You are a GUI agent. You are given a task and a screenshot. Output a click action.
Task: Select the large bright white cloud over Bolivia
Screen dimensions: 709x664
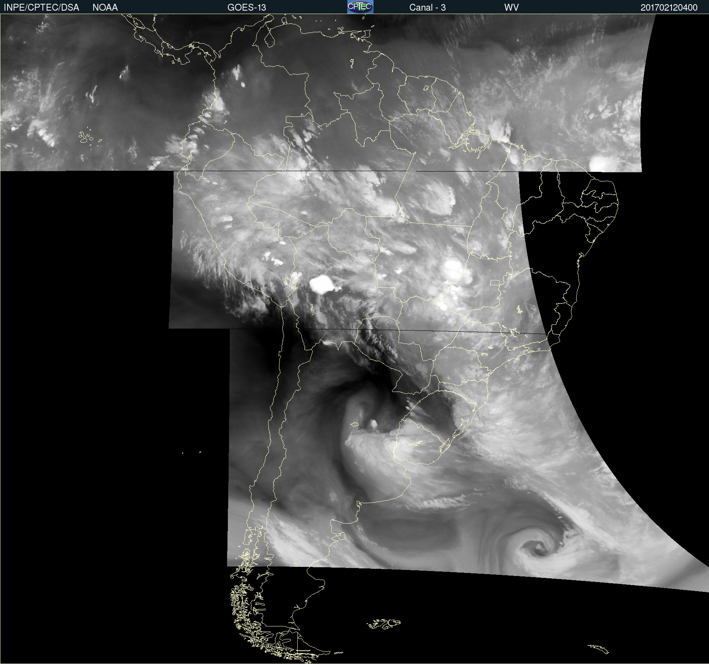[x=320, y=284]
